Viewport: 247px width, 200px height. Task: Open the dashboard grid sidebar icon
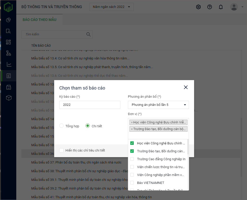(x=8, y=42)
